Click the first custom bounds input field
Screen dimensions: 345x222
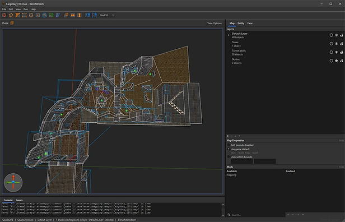pos(241,161)
